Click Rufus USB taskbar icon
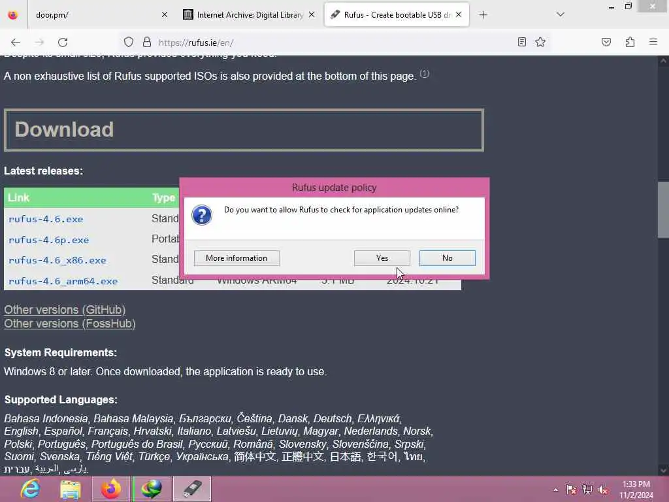Viewport: 669px width, 502px height. tap(192, 489)
